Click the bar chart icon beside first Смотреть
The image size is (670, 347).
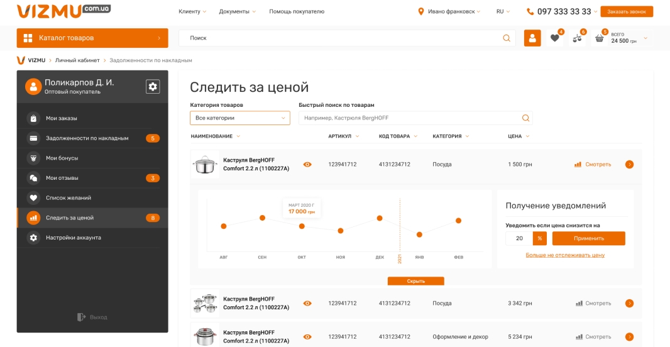pyautogui.click(x=578, y=165)
